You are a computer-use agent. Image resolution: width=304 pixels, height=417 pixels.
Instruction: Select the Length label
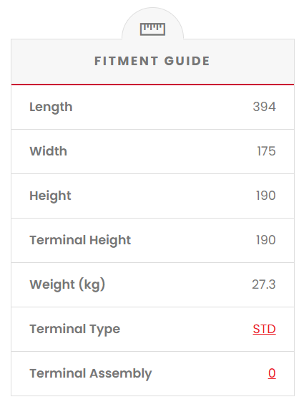tap(51, 107)
